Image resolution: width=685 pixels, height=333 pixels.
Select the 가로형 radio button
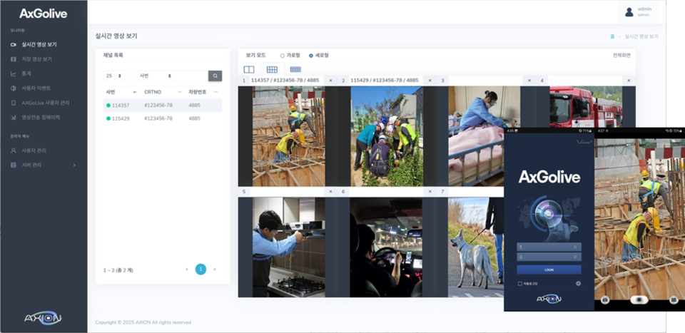283,55
